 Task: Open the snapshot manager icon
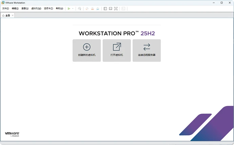click(98, 9)
